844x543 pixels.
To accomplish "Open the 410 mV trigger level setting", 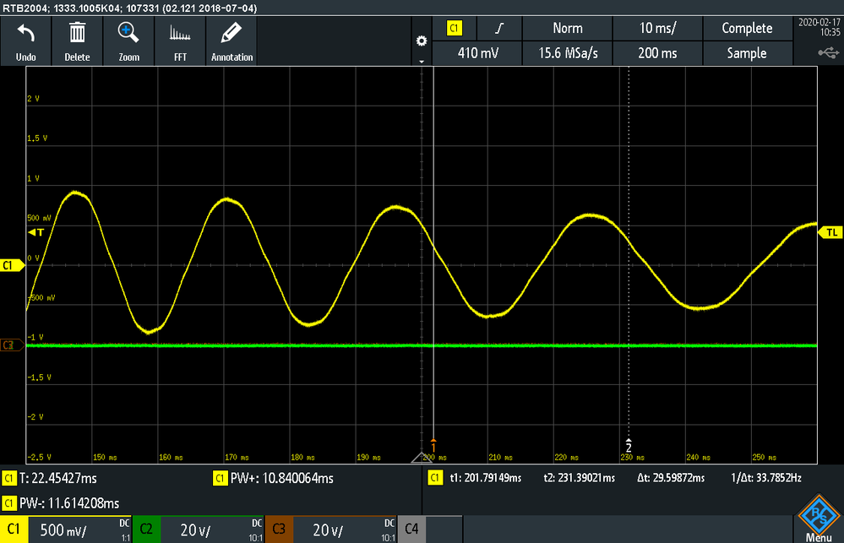I will [x=477, y=53].
